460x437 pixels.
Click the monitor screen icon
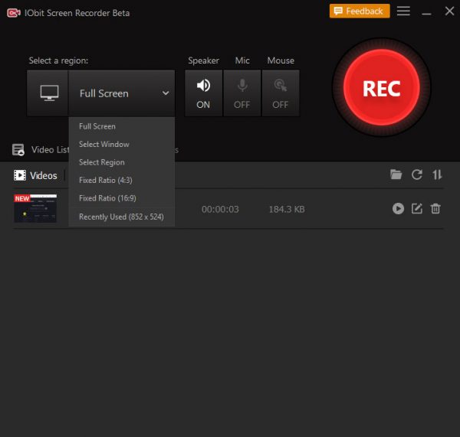(x=48, y=93)
